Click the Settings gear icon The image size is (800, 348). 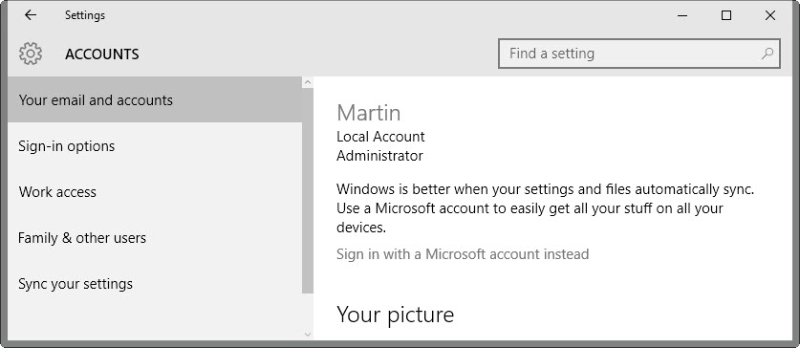click(31, 54)
